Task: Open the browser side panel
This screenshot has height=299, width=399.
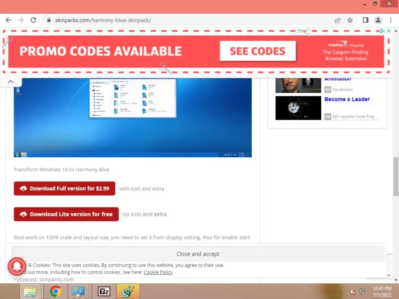Action: coord(365,20)
